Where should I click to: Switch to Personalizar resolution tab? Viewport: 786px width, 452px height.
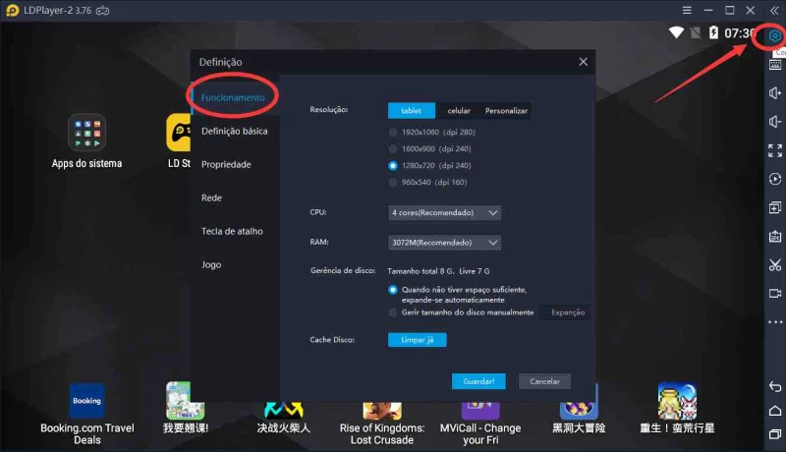(x=506, y=111)
